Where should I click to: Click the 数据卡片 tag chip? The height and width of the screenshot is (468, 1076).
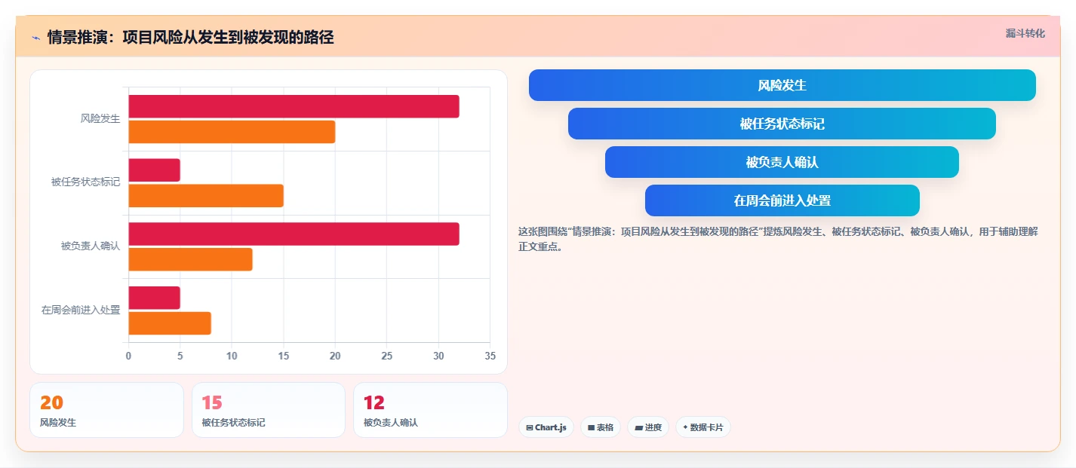[x=702, y=427]
